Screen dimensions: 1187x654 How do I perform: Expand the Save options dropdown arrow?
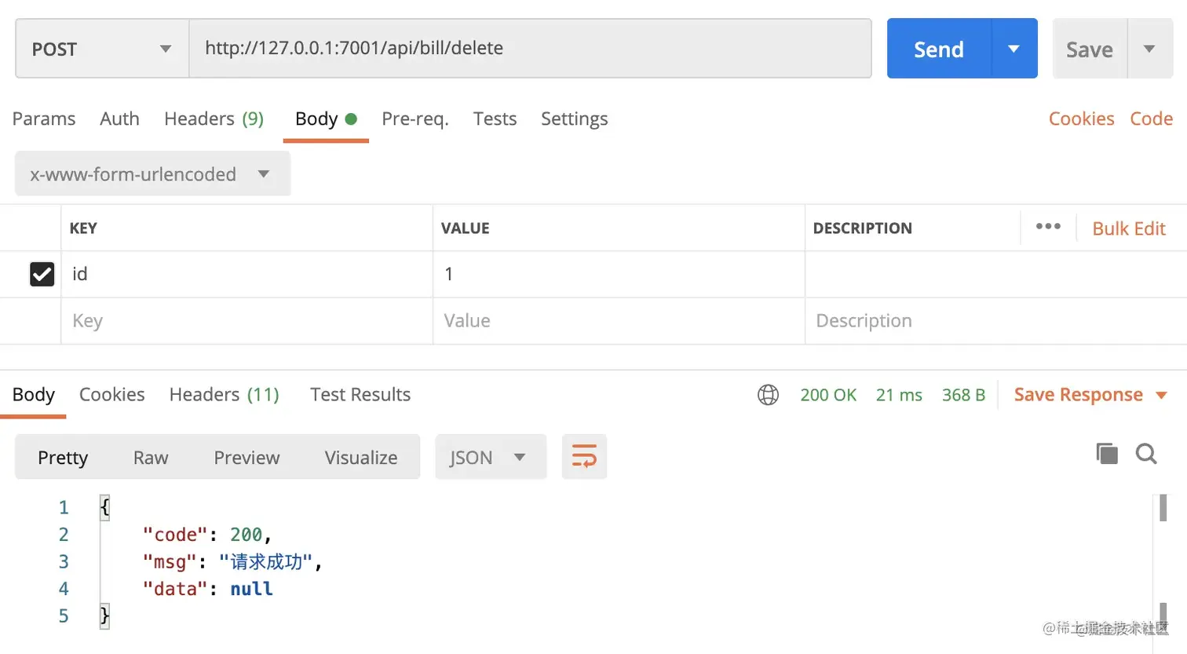1149,49
